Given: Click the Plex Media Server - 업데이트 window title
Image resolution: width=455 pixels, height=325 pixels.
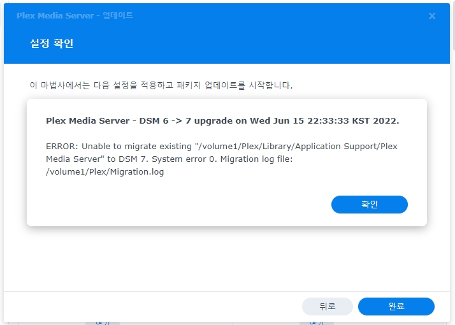Looking at the screenshot, I should 75,15.
